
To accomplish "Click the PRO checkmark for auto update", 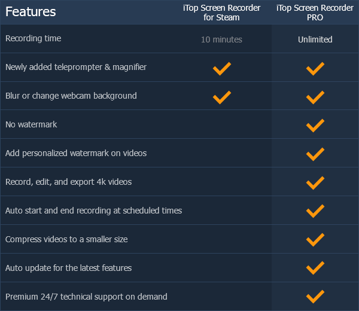I will tap(315, 269).
